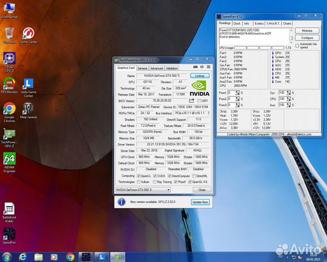The image size is (327, 262).
Task: Launch FPS Monitor desktop shortcut
Action: (x=9, y=85)
